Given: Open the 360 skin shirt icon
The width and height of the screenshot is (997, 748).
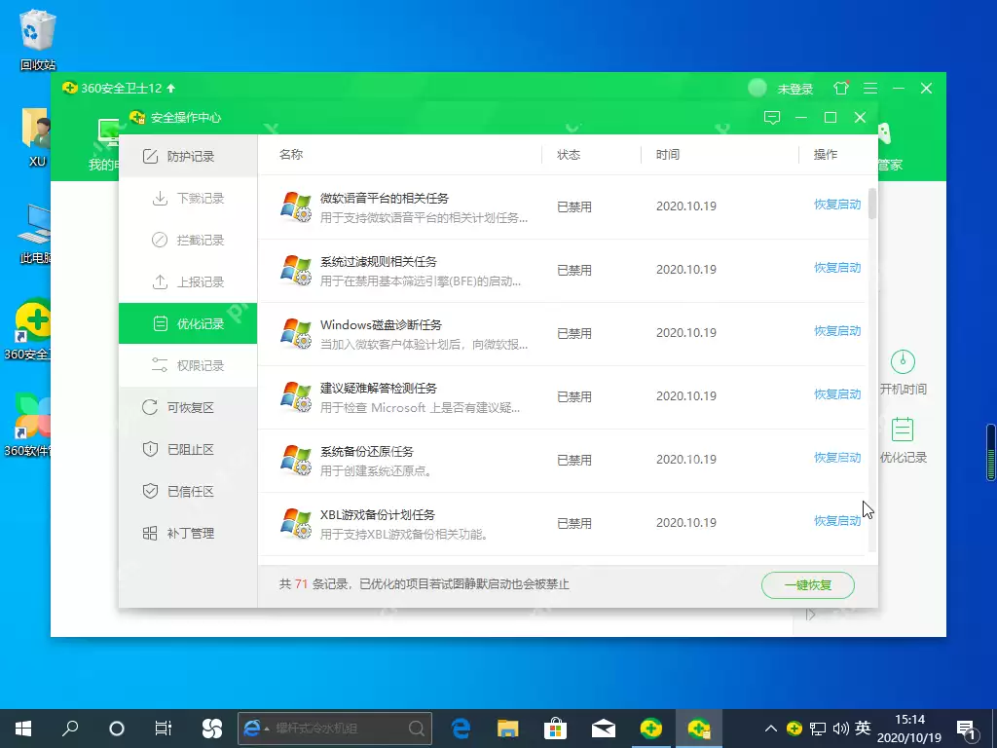Looking at the screenshot, I should click(841, 89).
